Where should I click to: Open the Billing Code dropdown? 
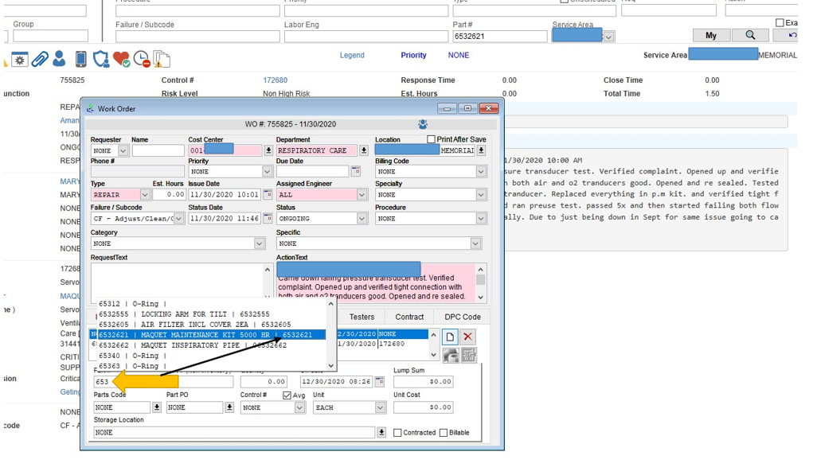tap(481, 171)
